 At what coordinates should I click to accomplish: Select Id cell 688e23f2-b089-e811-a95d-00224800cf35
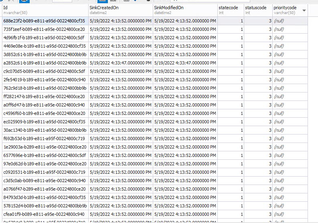point(45,21)
